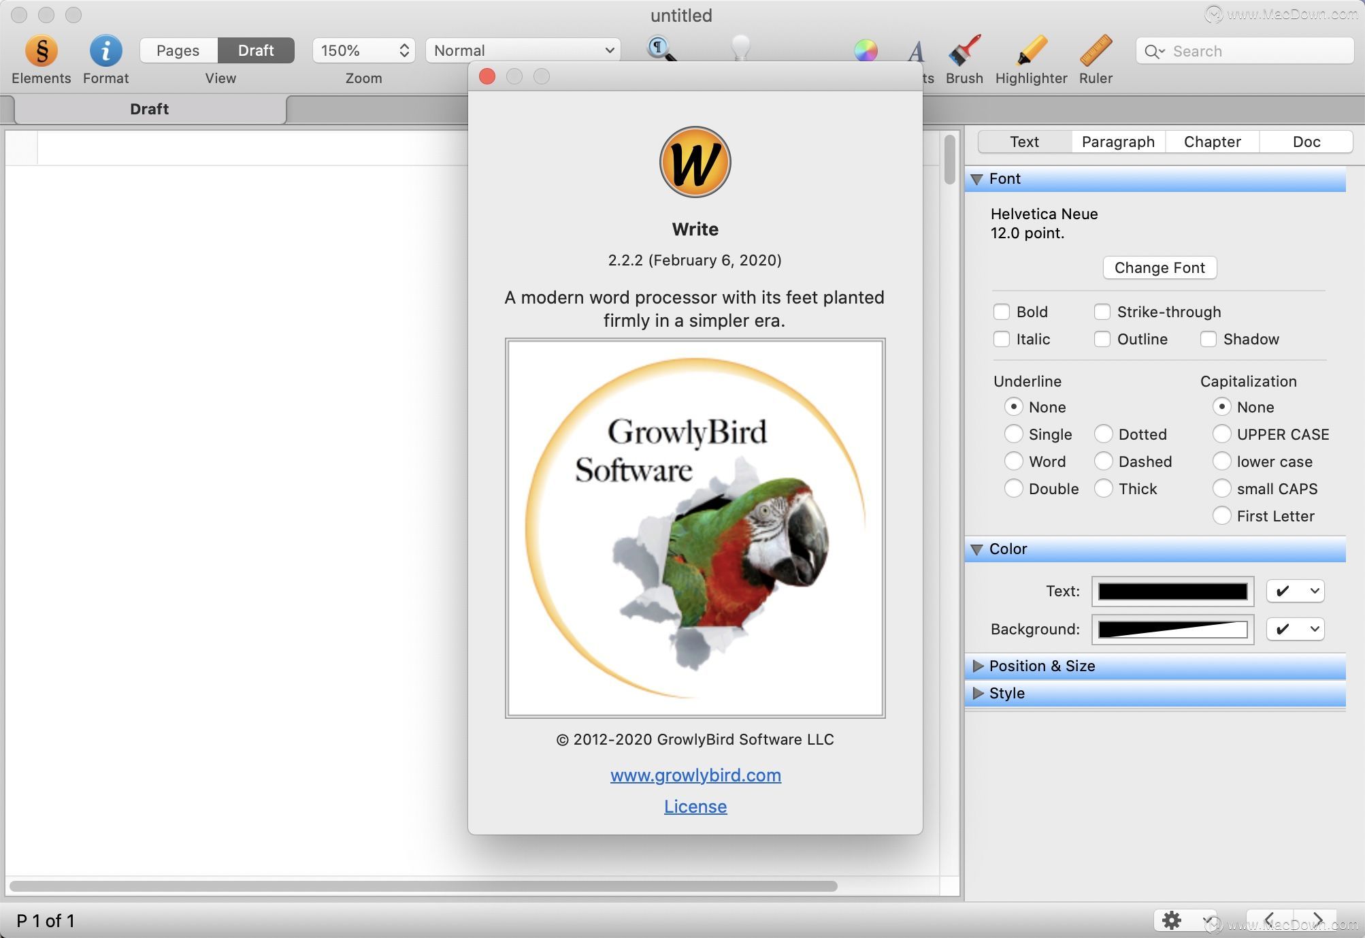The height and width of the screenshot is (938, 1365).
Task: Switch to the Doc inspector tab
Action: [x=1306, y=142]
